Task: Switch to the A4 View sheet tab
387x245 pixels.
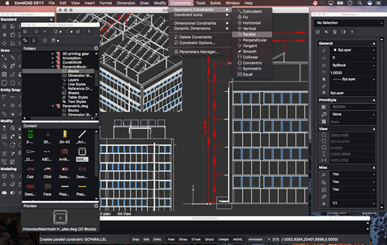Action: [124, 213]
